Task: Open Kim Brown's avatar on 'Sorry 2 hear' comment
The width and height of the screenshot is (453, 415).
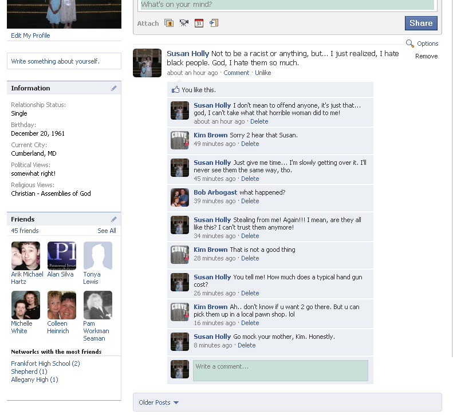Action: coord(180,140)
